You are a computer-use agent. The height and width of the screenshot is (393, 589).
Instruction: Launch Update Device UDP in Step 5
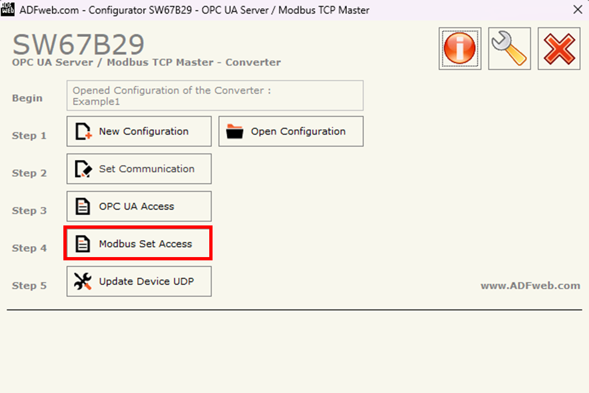[x=138, y=281]
